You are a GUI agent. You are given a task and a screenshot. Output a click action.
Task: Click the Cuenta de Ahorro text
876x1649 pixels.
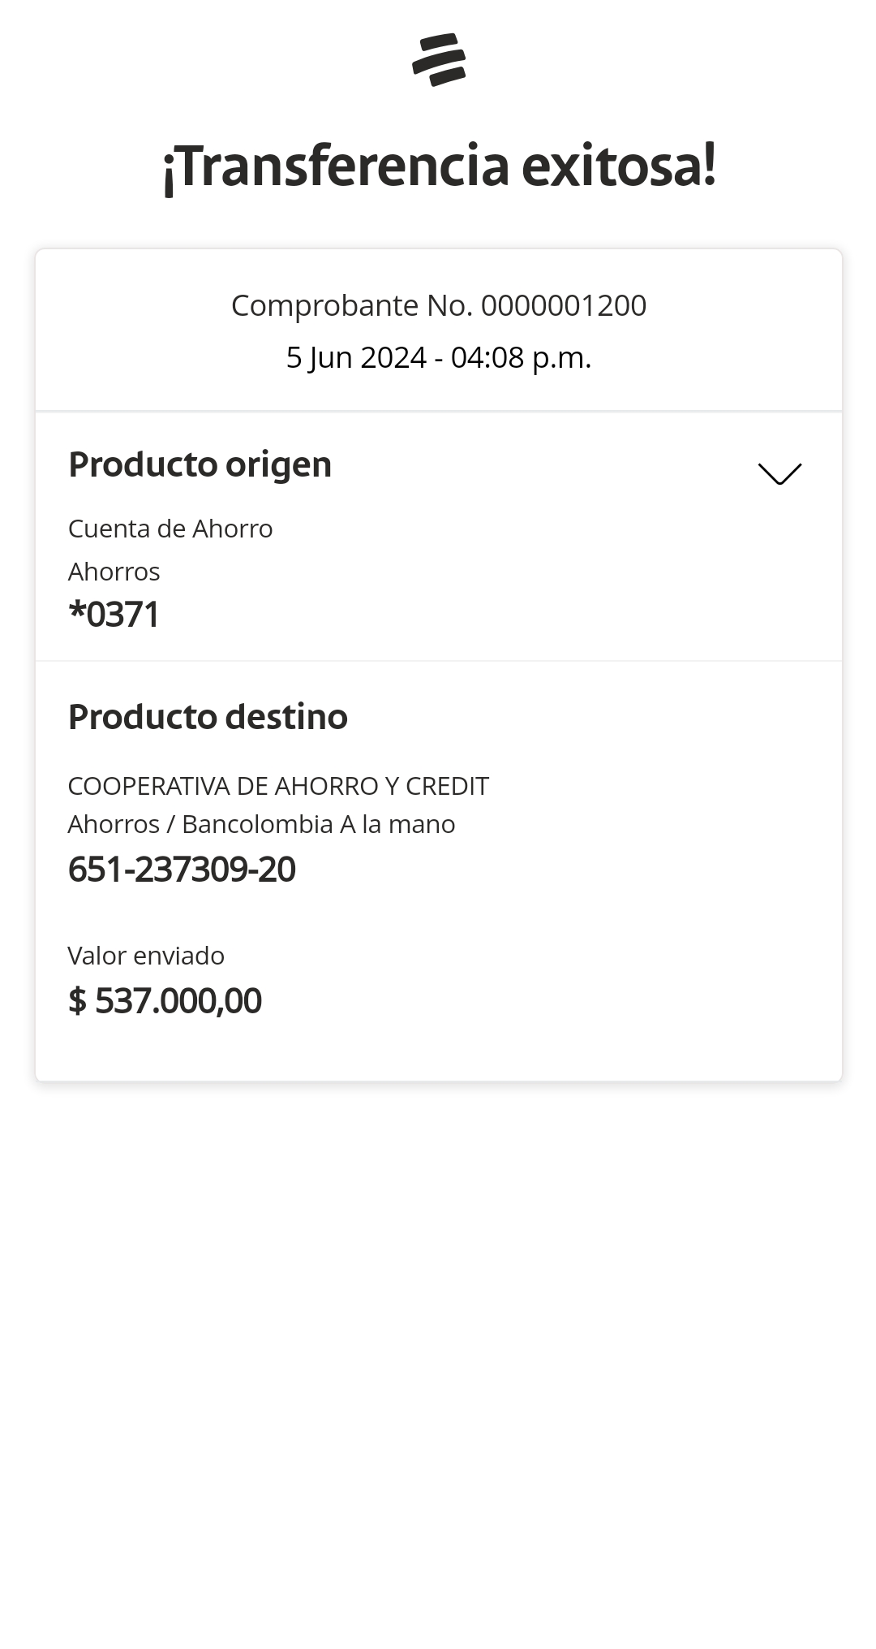170,529
